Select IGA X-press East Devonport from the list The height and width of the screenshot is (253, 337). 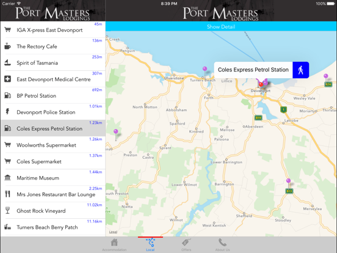tap(53, 30)
